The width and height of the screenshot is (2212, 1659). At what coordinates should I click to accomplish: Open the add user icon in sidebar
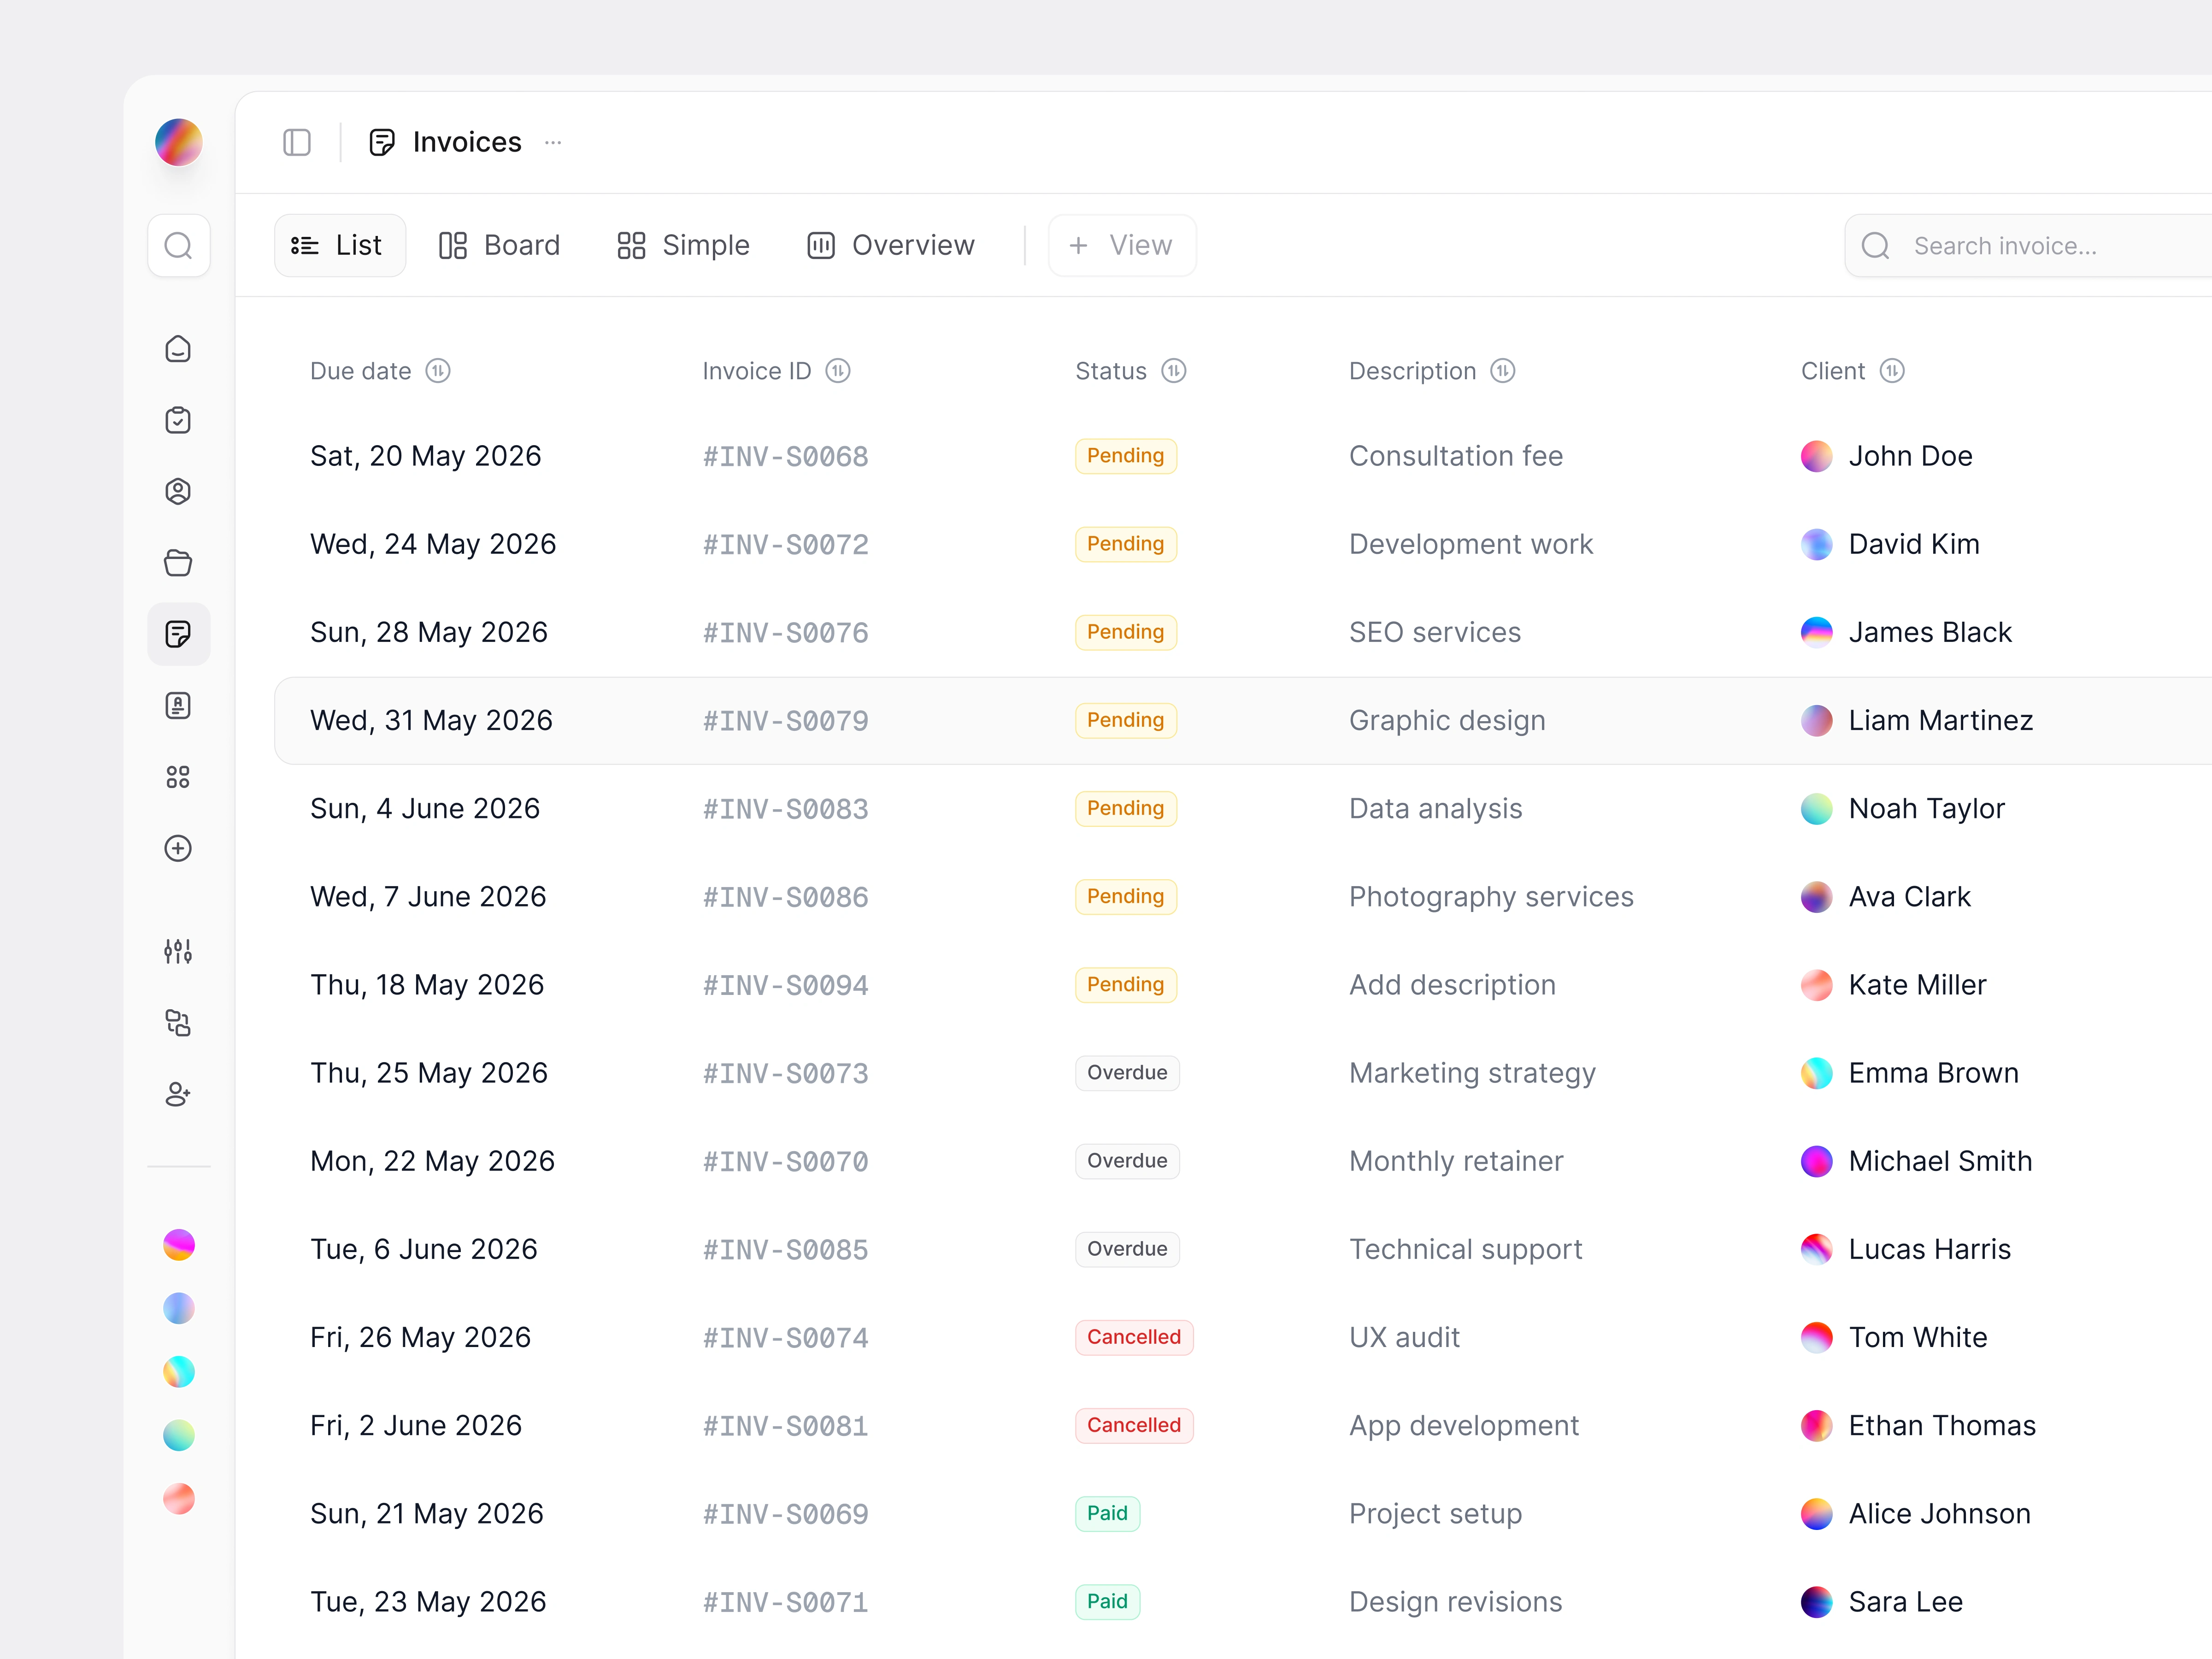(178, 1094)
